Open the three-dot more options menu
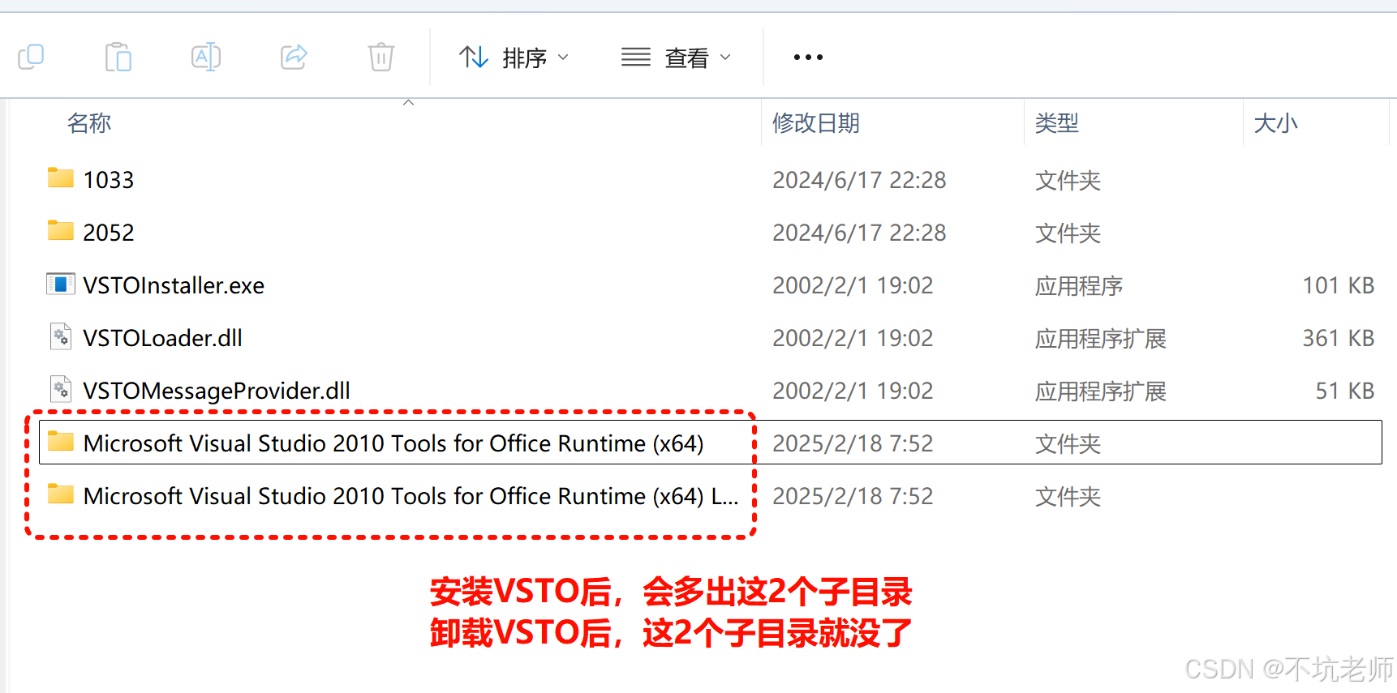Screen dimensions: 1397x693 (x=808, y=58)
